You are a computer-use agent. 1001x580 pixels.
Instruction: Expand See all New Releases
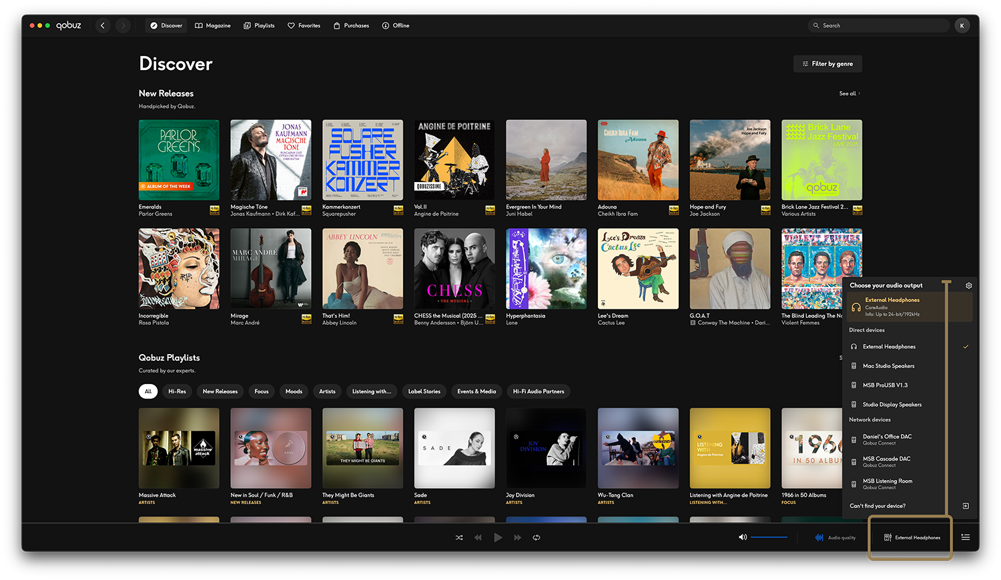[849, 94]
